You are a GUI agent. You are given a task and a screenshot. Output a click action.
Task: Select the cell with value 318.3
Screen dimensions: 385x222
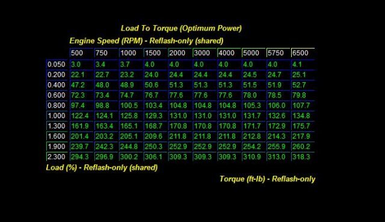tap(303, 157)
